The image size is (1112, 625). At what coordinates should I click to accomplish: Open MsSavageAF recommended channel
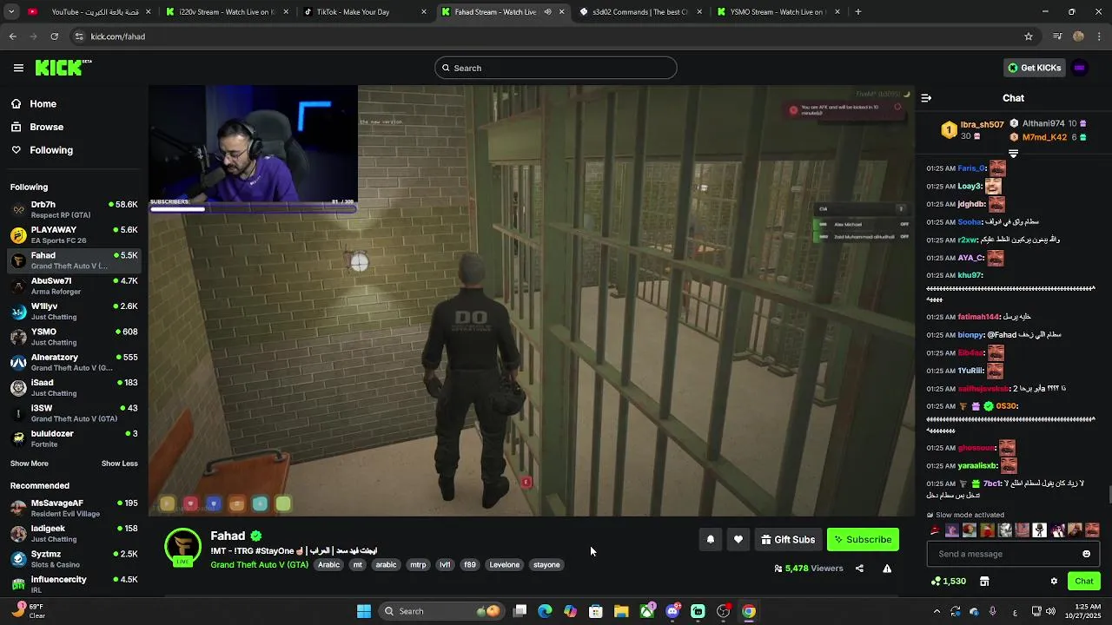tap(74, 508)
